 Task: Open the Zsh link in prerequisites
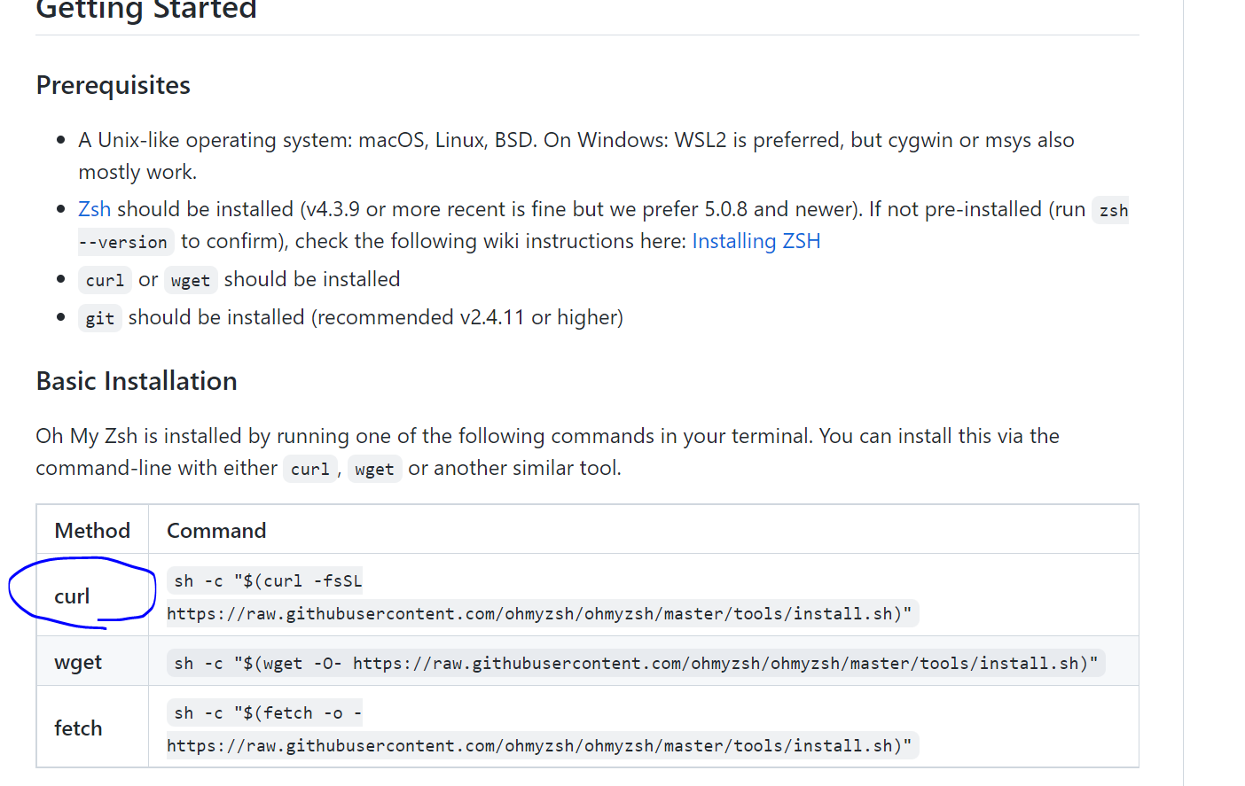94,209
